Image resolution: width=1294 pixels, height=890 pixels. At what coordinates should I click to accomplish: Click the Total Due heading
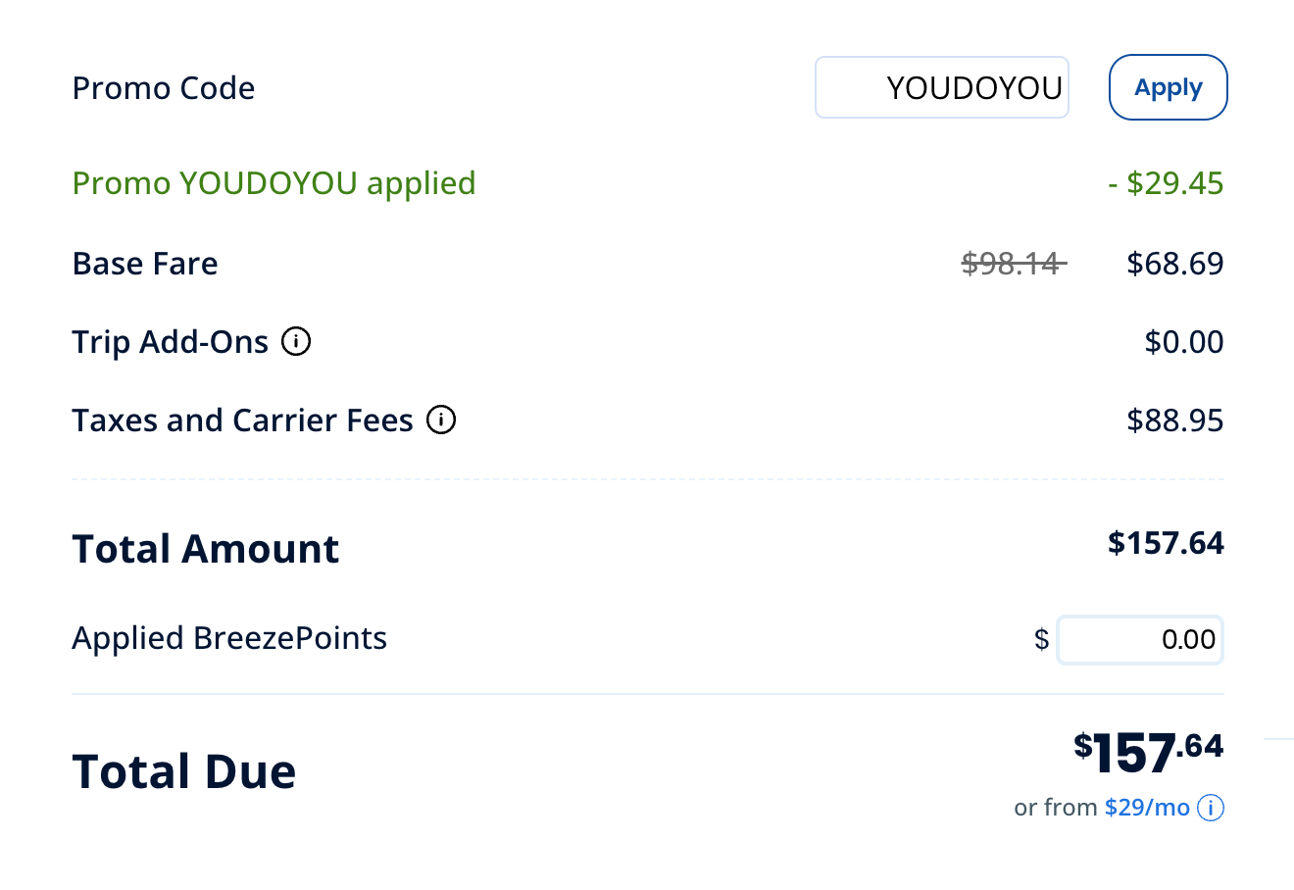click(183, 771)
